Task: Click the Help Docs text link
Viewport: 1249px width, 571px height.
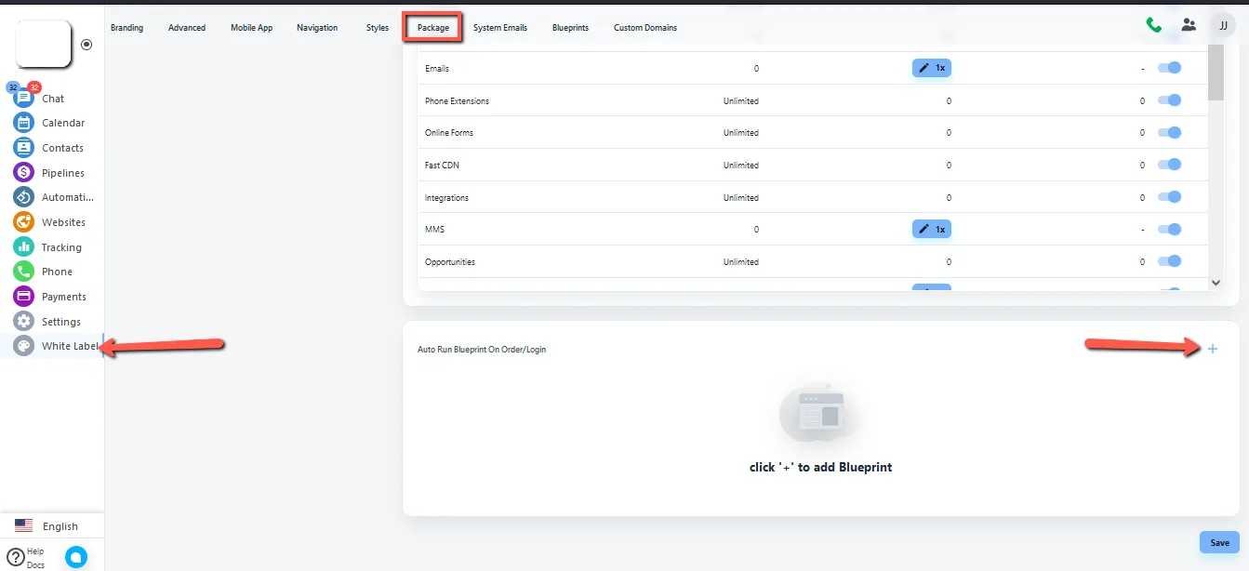Action: click(35, 558)
